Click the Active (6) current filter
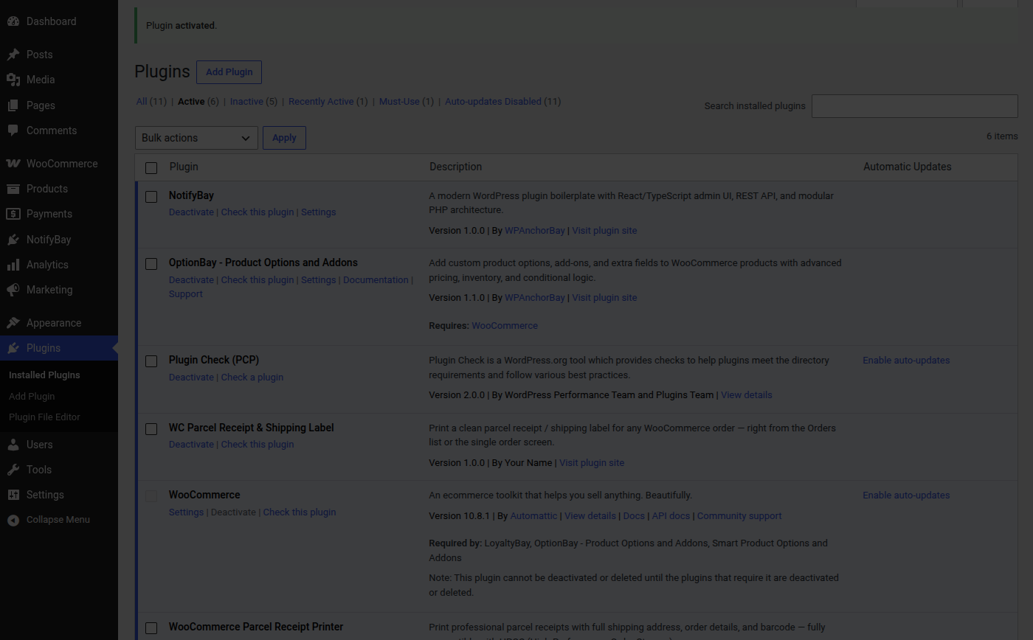1033x640 pixels. tap(198, 102)
